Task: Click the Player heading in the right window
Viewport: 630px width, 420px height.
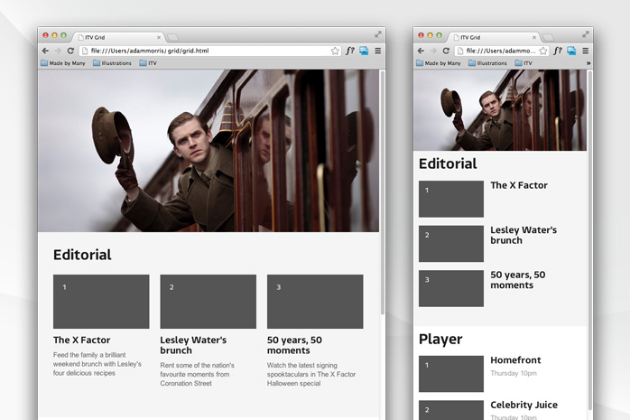Action: (x=440, y=340)
